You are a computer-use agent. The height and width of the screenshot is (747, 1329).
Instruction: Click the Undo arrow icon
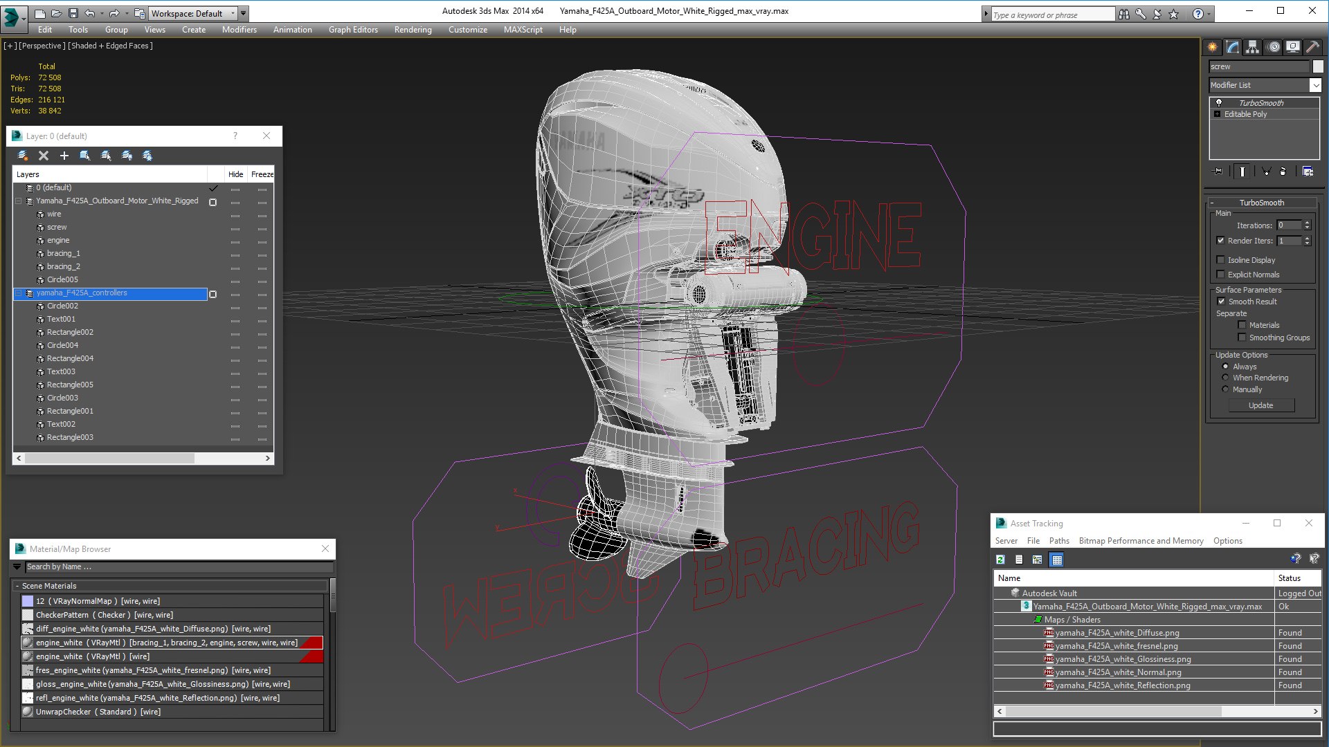click(x=89, y=13)
